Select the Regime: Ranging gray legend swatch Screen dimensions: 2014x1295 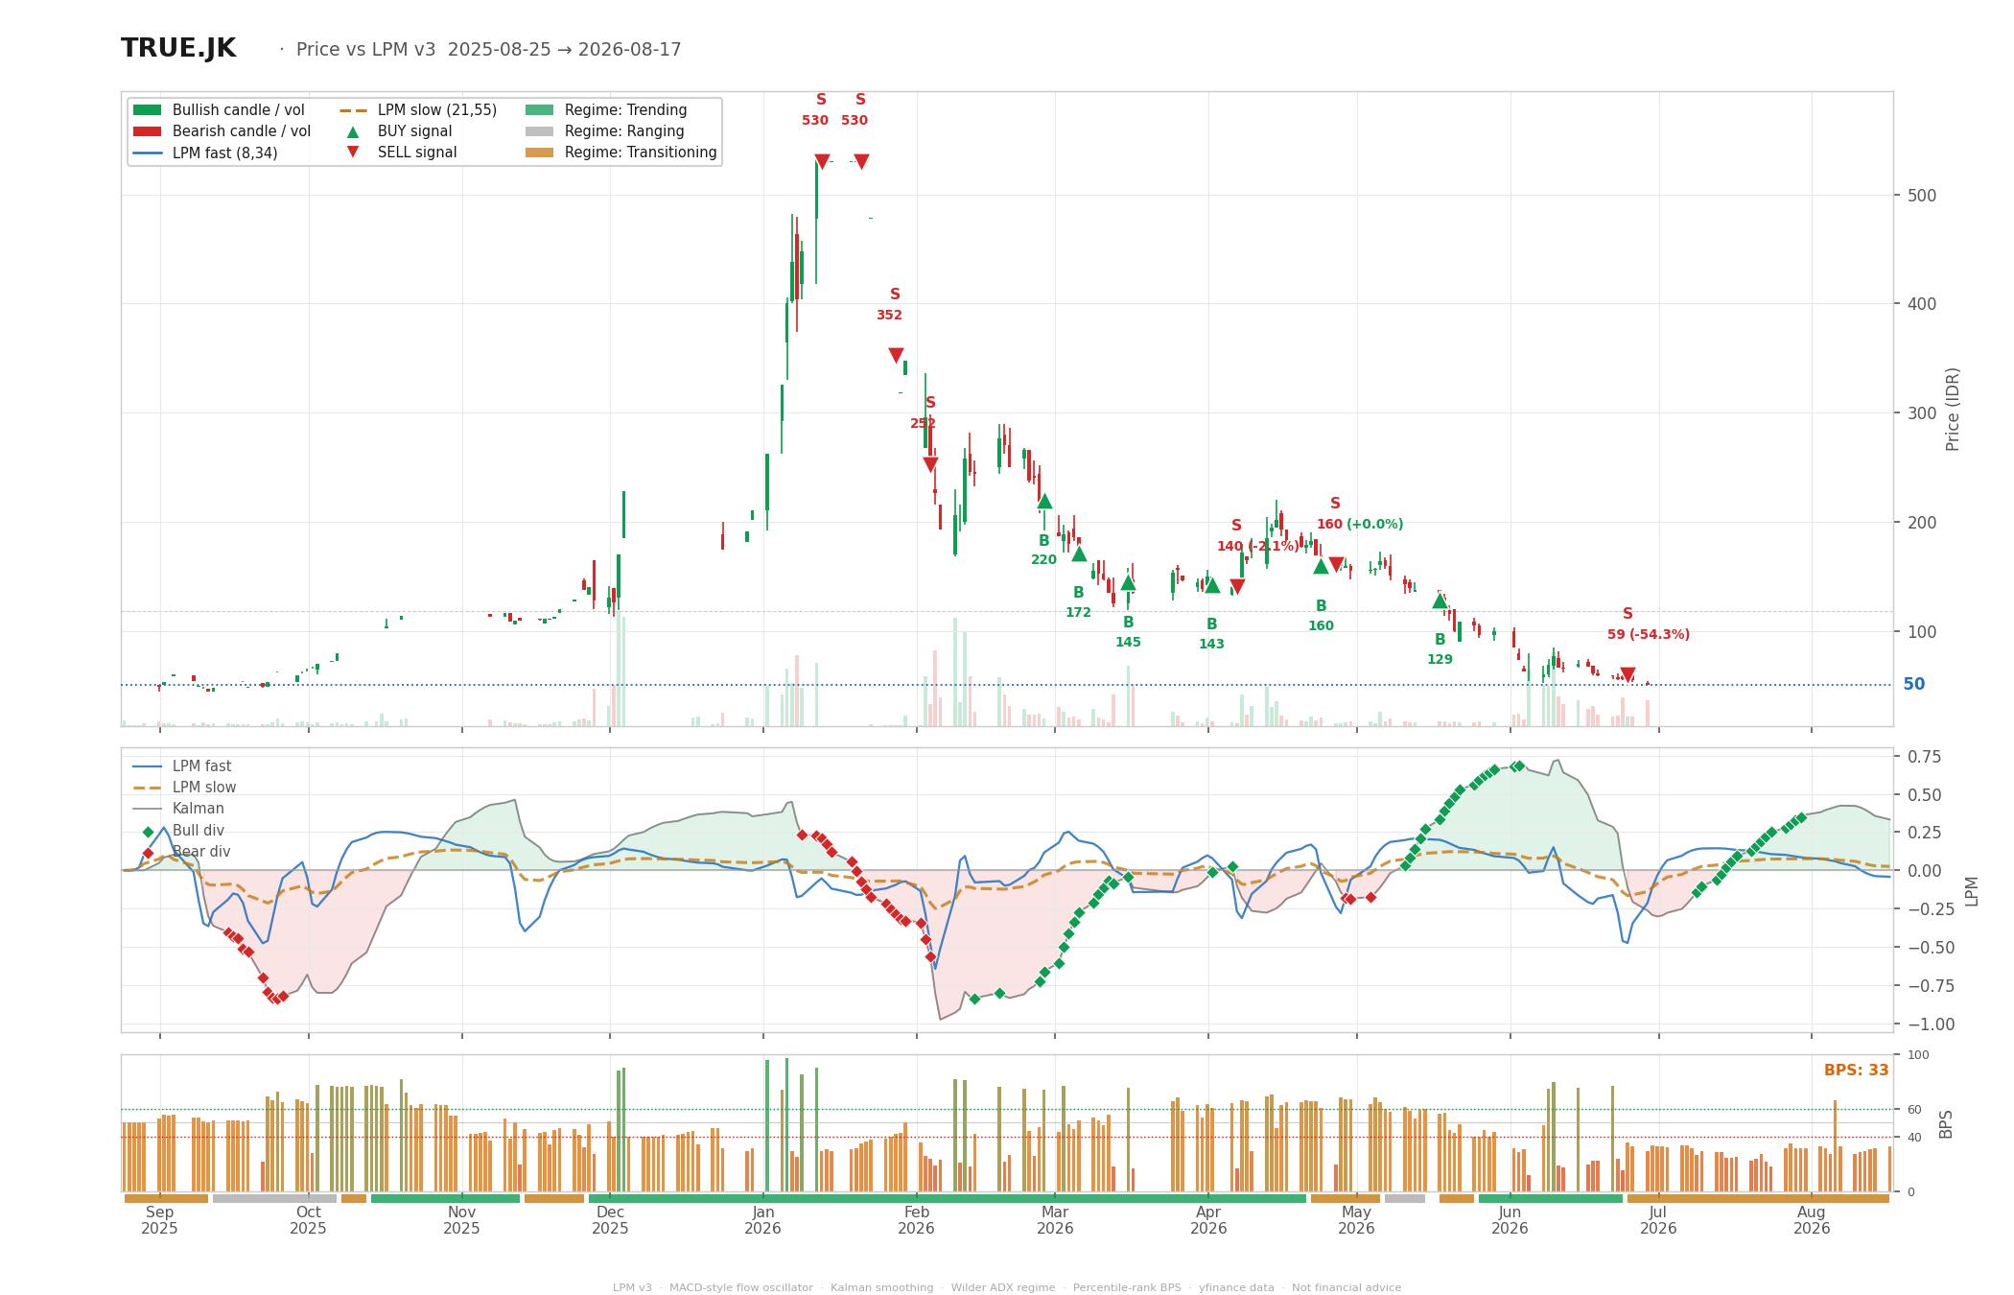click(539, 131)
